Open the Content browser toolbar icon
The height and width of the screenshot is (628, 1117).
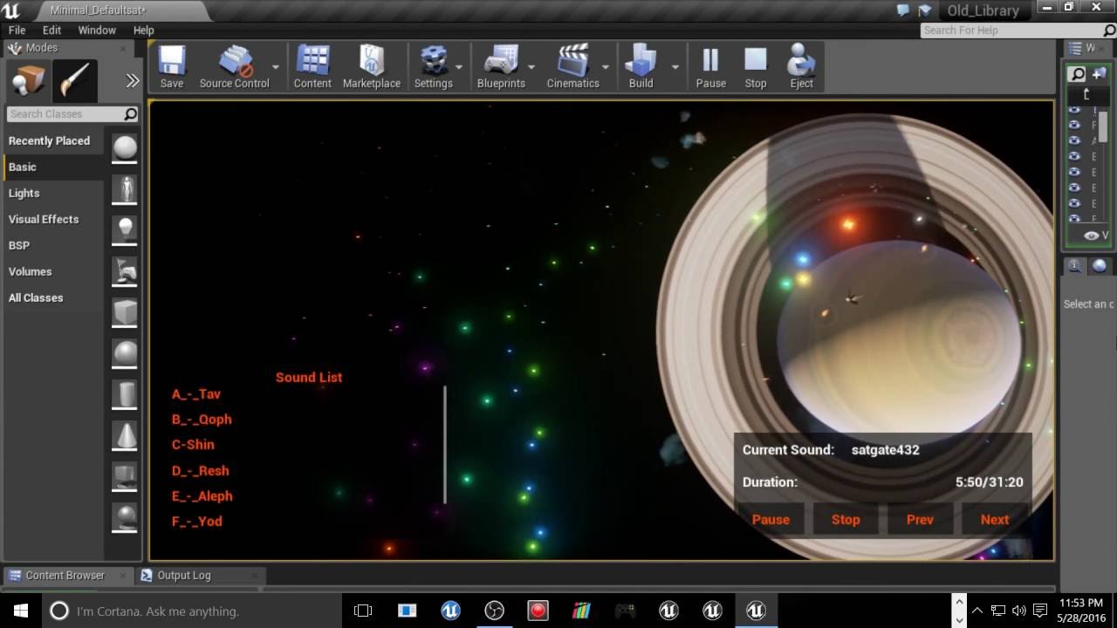312,68
